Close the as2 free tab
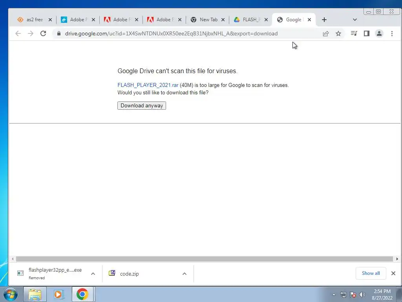This screenshot has width=402, height=302. tap(50, 20)
